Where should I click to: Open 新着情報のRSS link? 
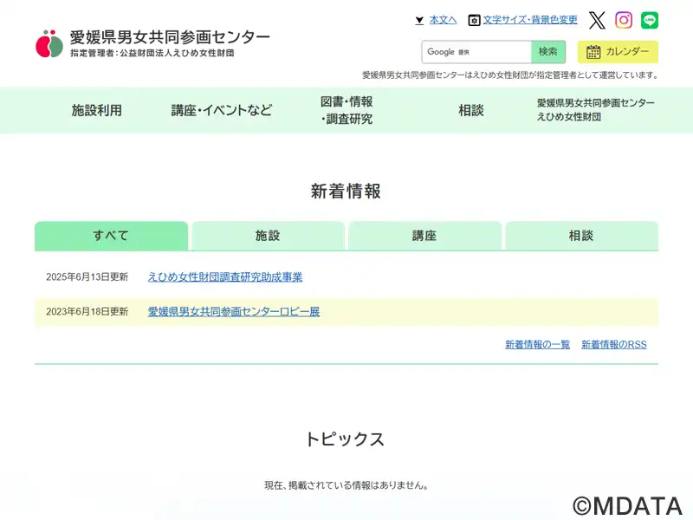pos(614,344)
